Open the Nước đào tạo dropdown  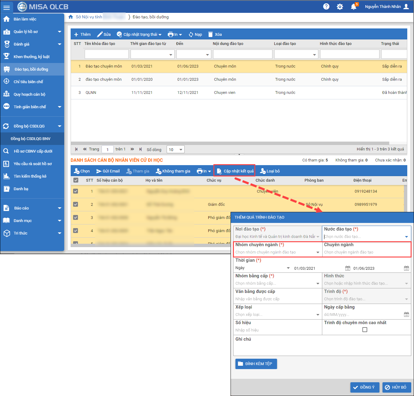click(406, 237)
